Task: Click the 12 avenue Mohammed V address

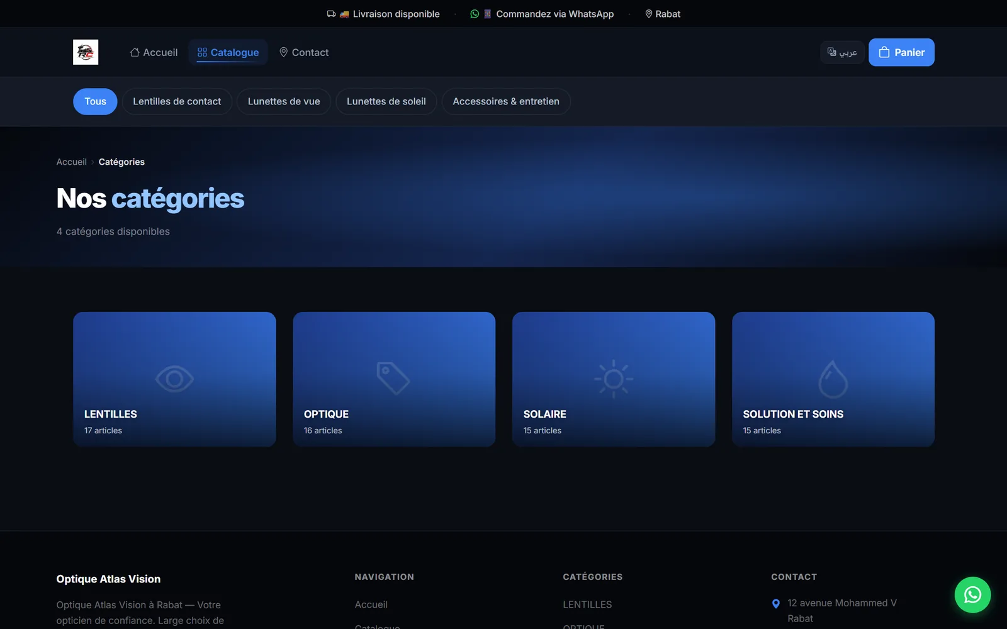Action: (842, 603)
